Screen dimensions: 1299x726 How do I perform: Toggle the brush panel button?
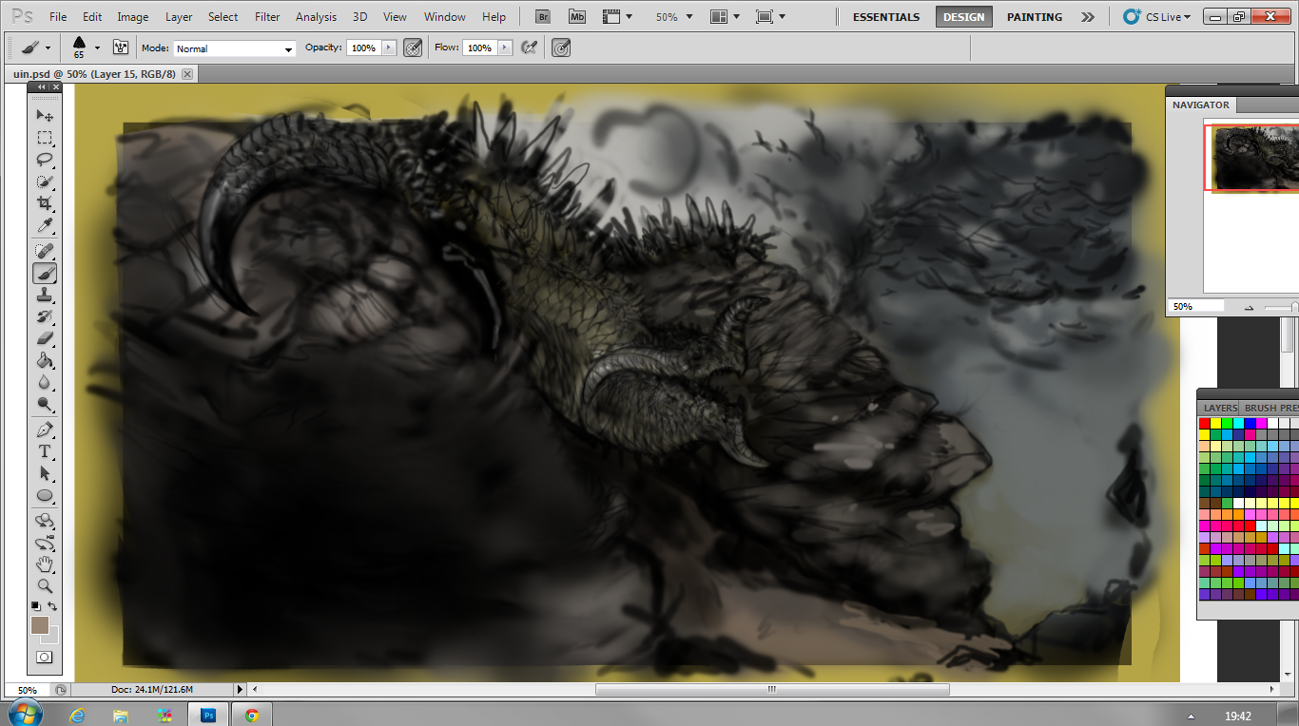tap(121, 48)
